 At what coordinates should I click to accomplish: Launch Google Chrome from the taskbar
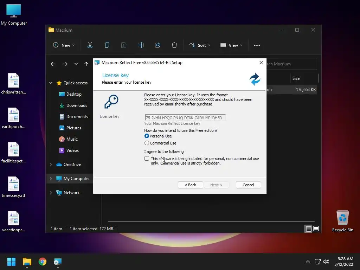point(43,262)
